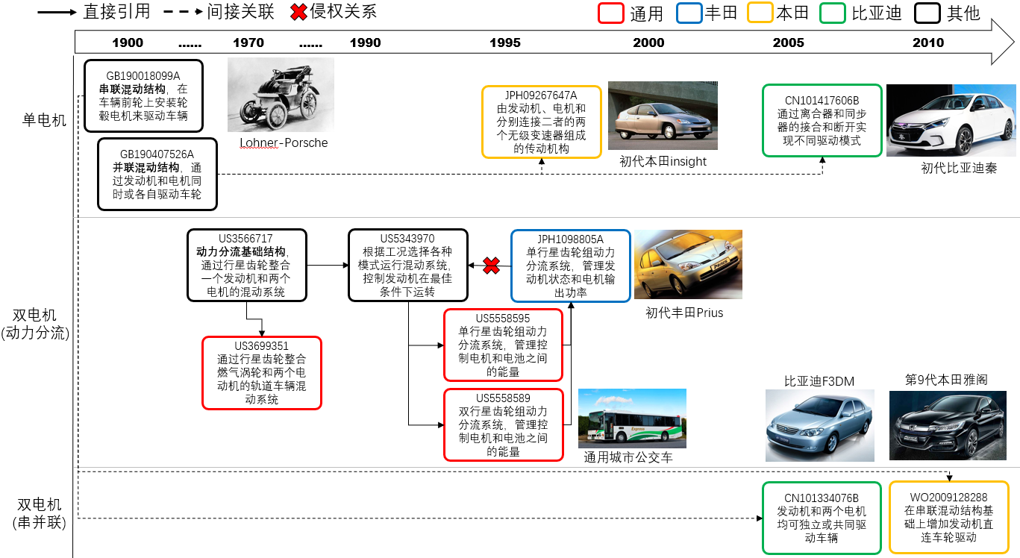
Task: Click the 双电机(串并联) row label
Action: pos(40,514)
